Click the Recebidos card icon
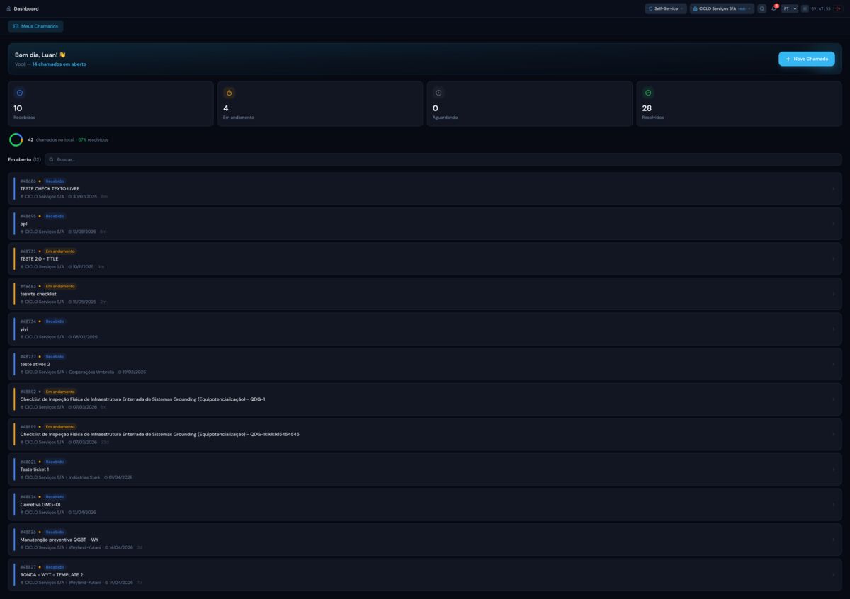The height and width of the screenshot is (599, 850). tap(19, 93)
